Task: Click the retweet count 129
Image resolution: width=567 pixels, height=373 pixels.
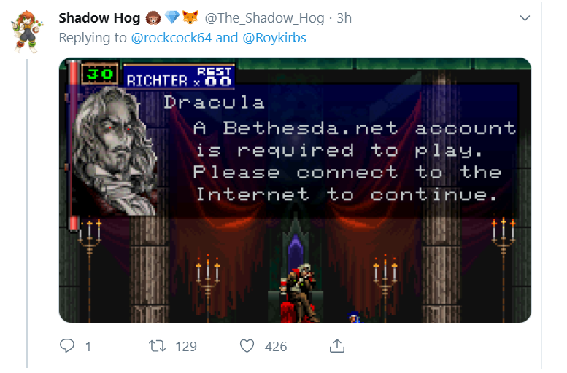Action: pos(186,347)
